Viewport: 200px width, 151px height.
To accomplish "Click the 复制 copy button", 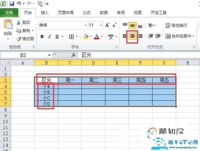I will pyautogui.click(x=23, y=31).
